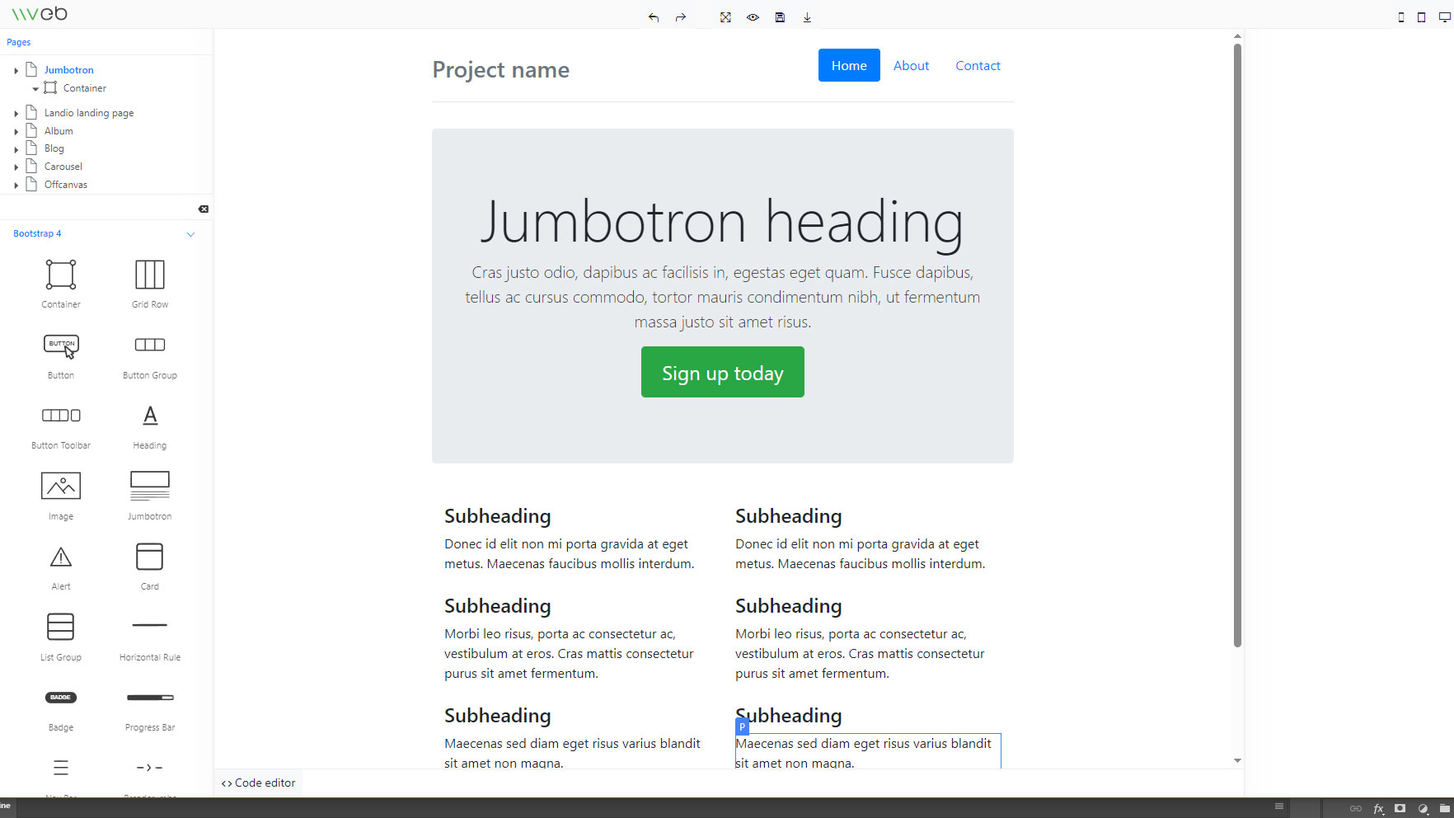The height and width of the screenshot is (818, 1454).
Task: Open the Code editor tab
Action: pyautogui.click(x=259, y=783)
